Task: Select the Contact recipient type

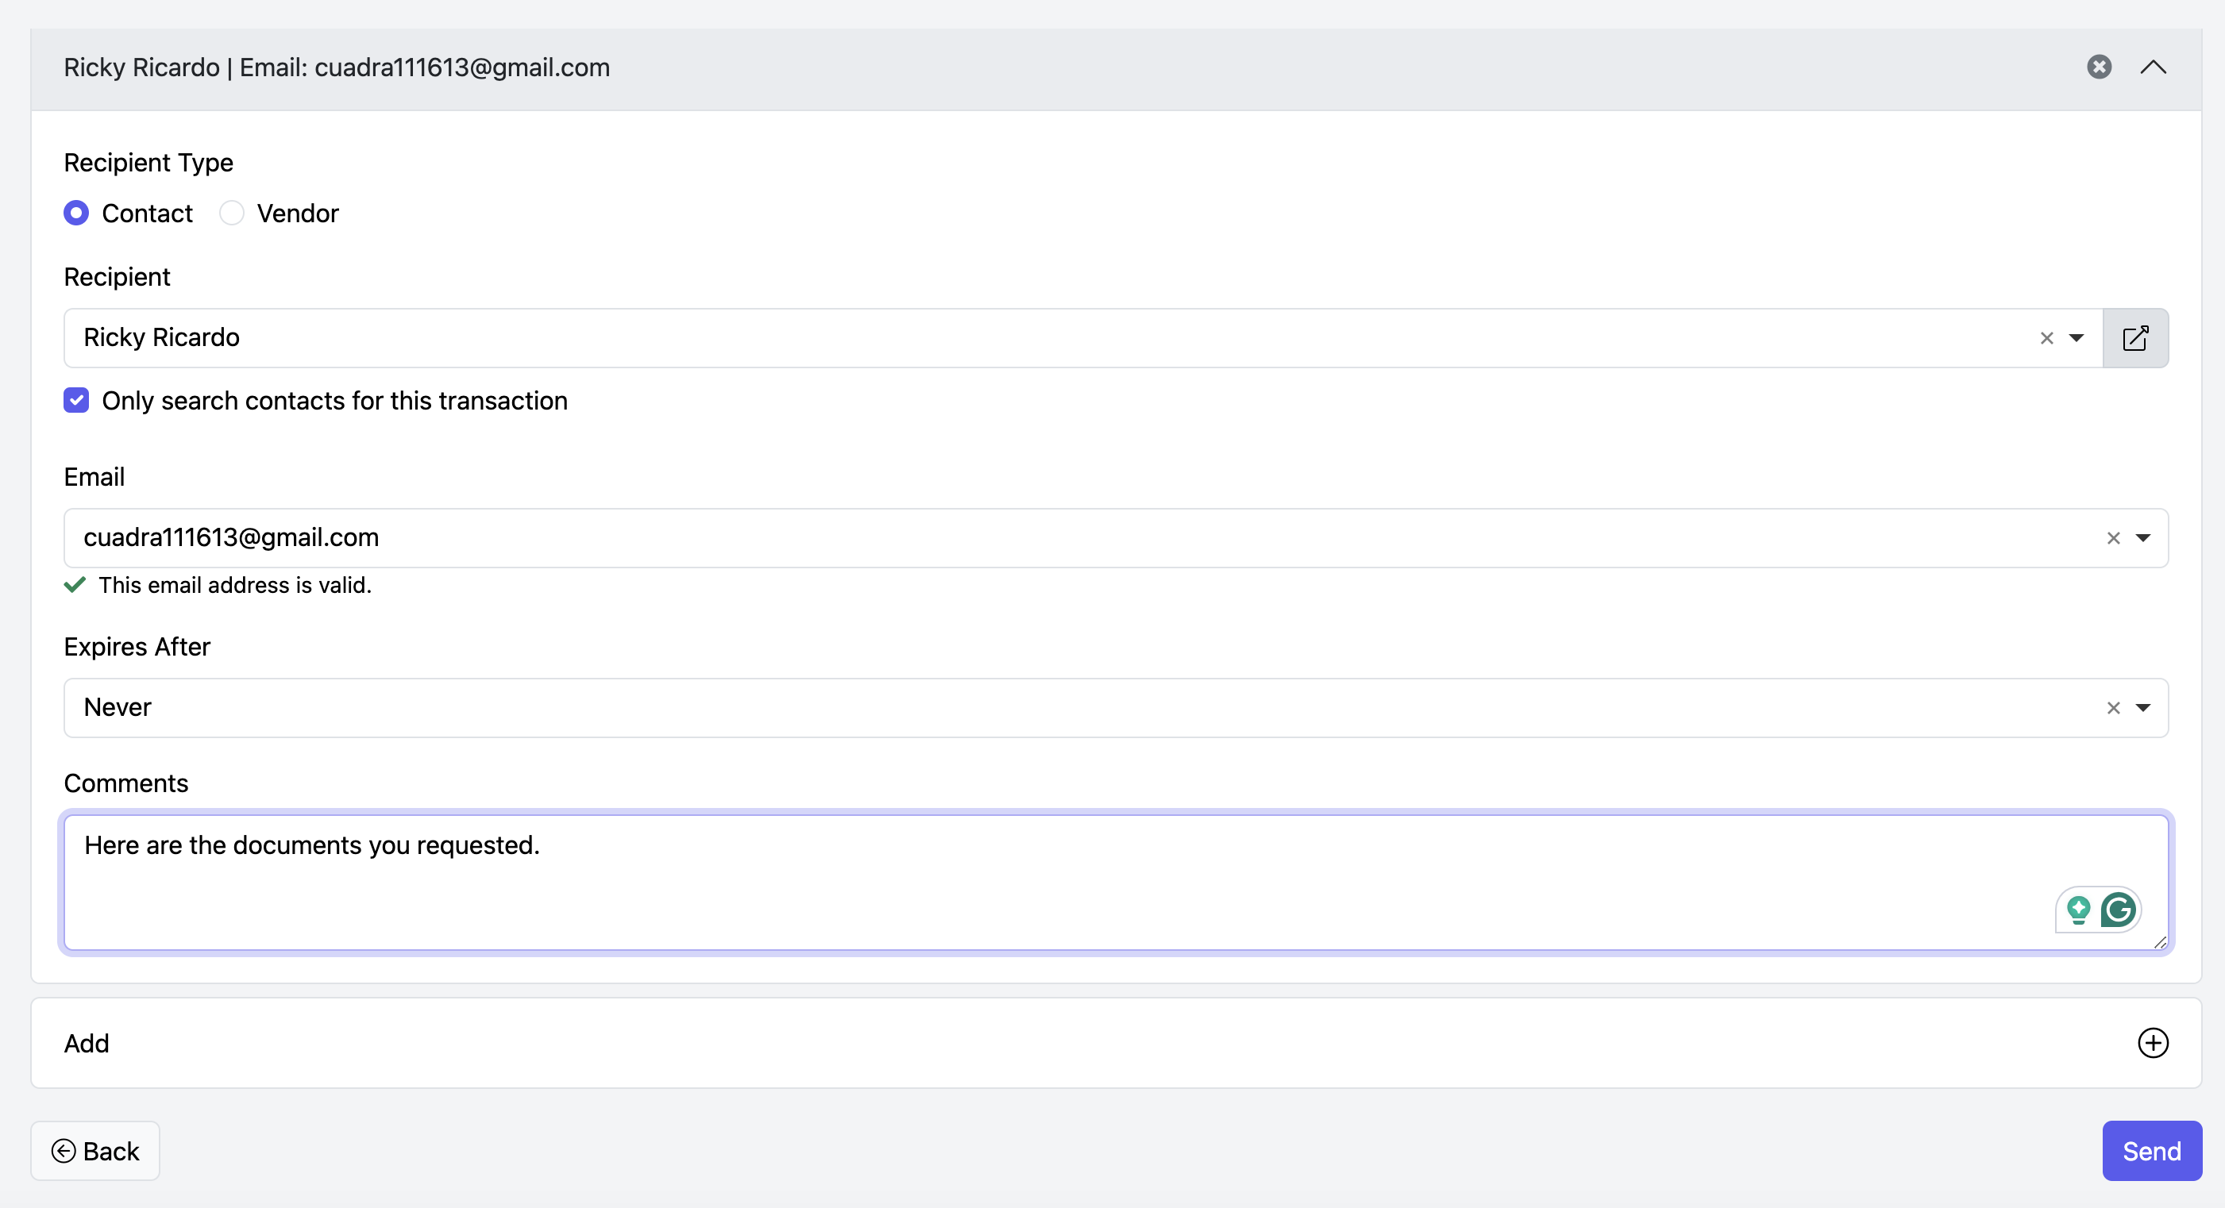Action: pyautogui.click(x=76, y=214)
